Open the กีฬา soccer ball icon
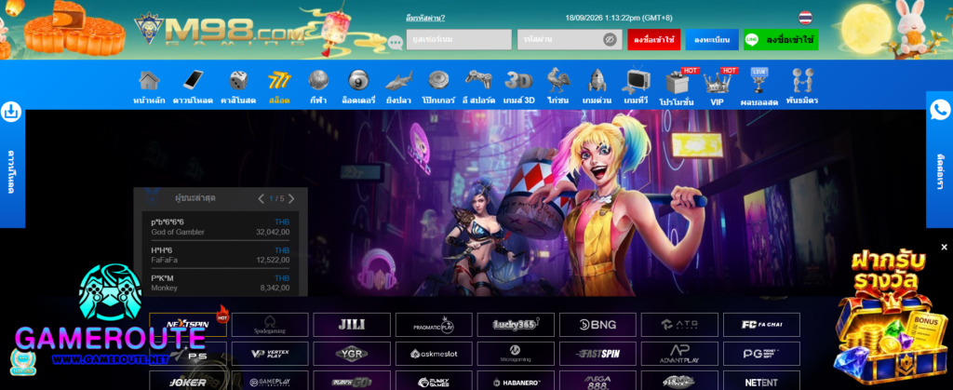 pyautogui.click(x=318, y=80)
